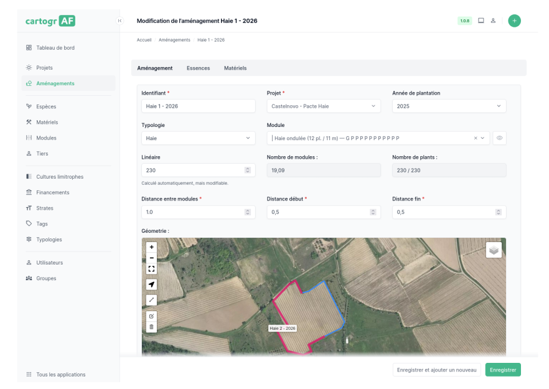Collapse the sidebar navigation

pos(120,21)
